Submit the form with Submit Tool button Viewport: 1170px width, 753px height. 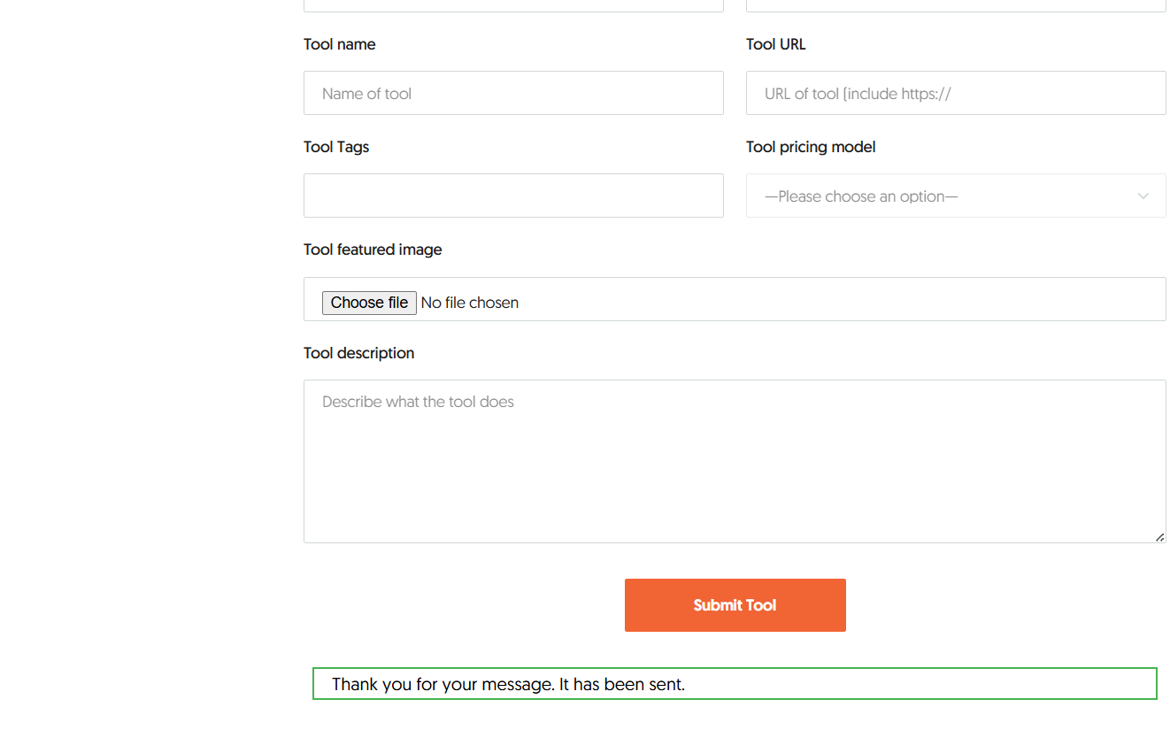pos(735,605)
